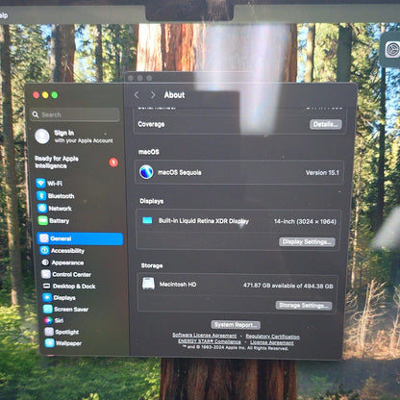This screenshot has height=400, width=400.
Task: Click the System Settings icon at screen edge
Action: 392,50
